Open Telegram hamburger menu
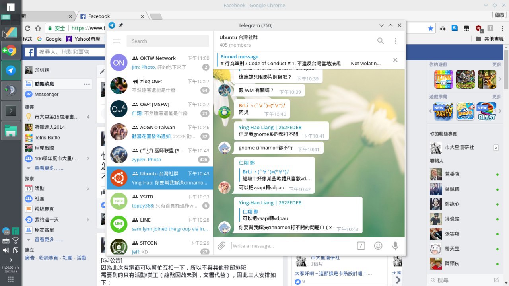The height and width of the screenshot is (286, 509). coord(117,41)
